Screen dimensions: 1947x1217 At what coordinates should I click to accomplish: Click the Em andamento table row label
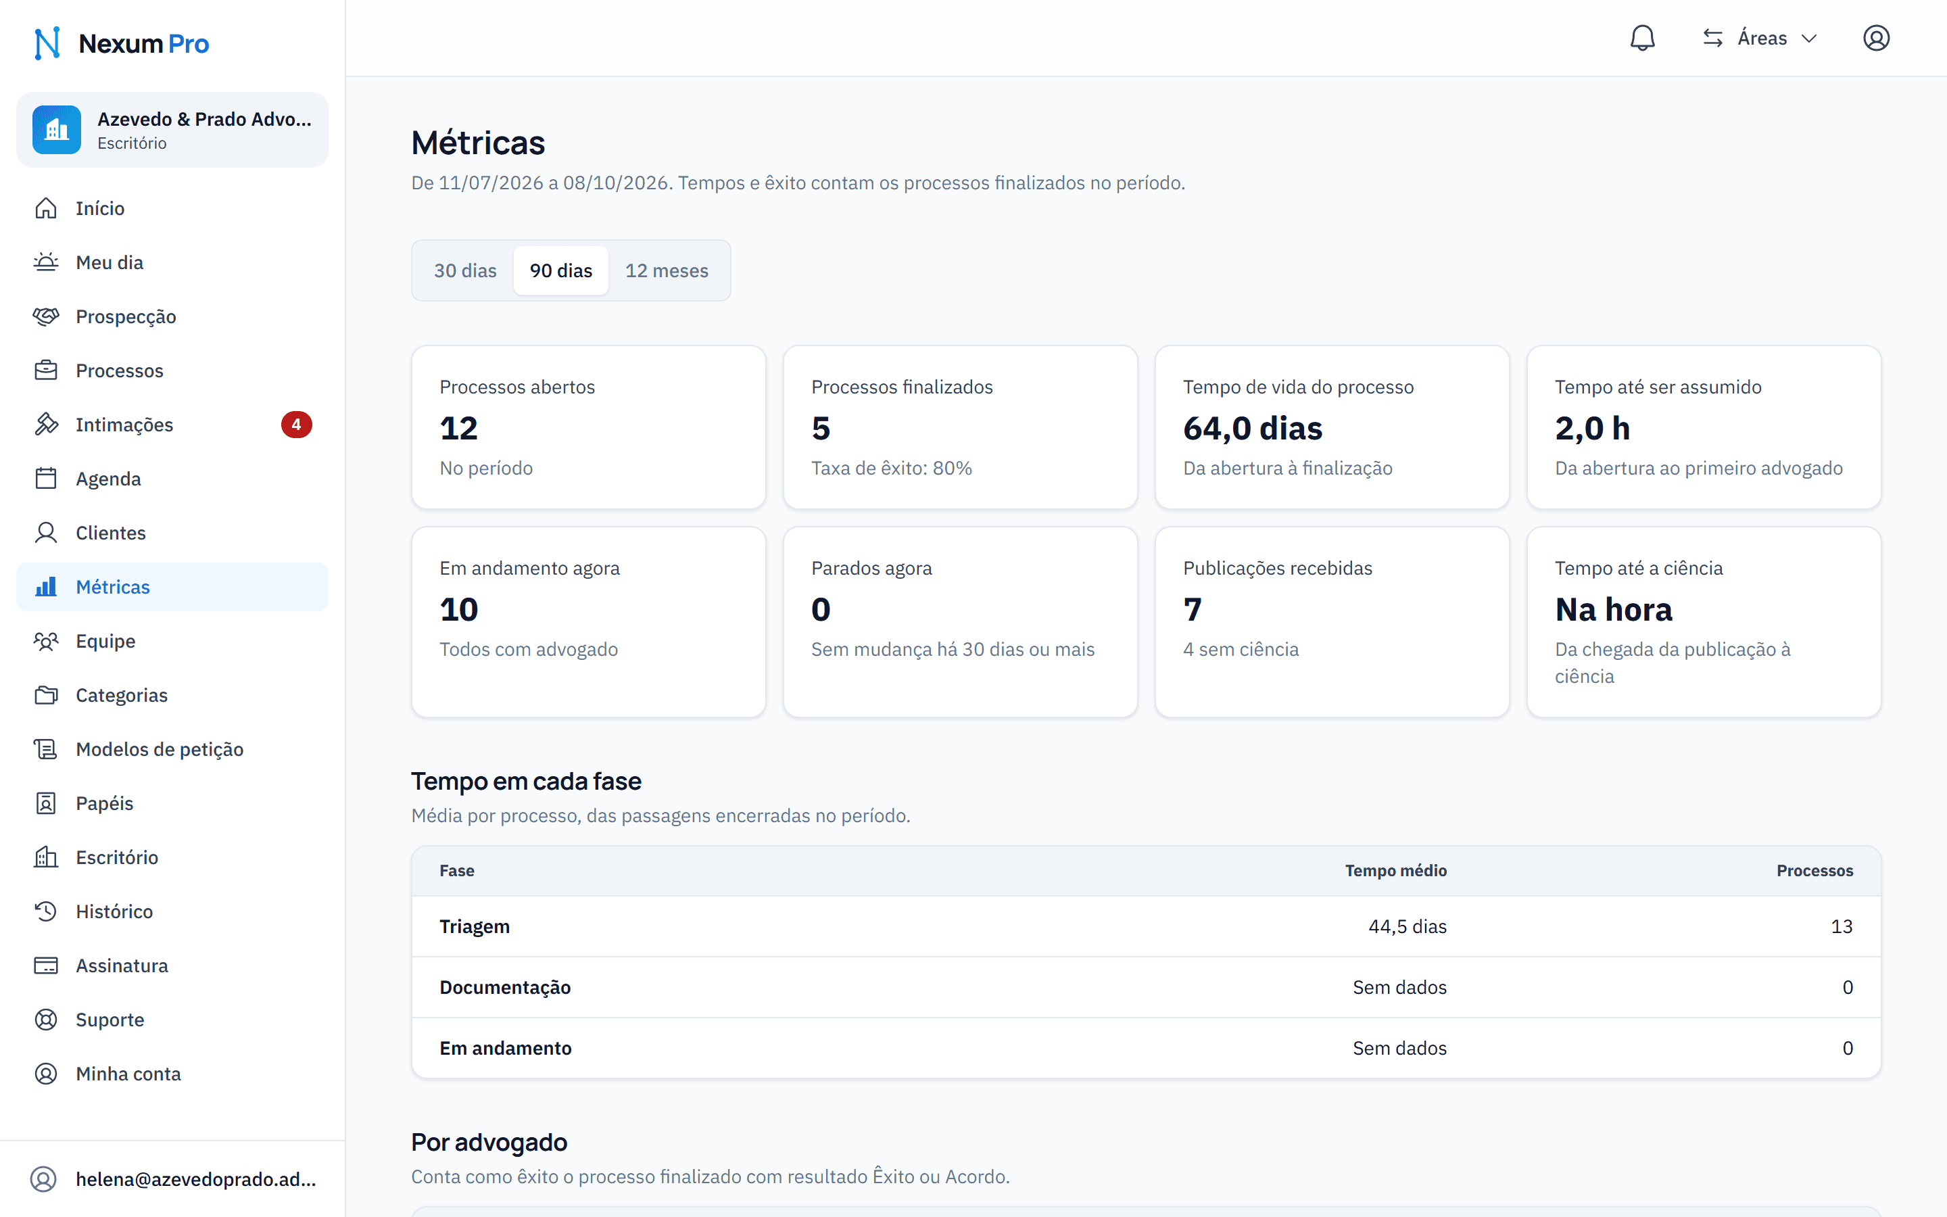(x=505, y=1048)
